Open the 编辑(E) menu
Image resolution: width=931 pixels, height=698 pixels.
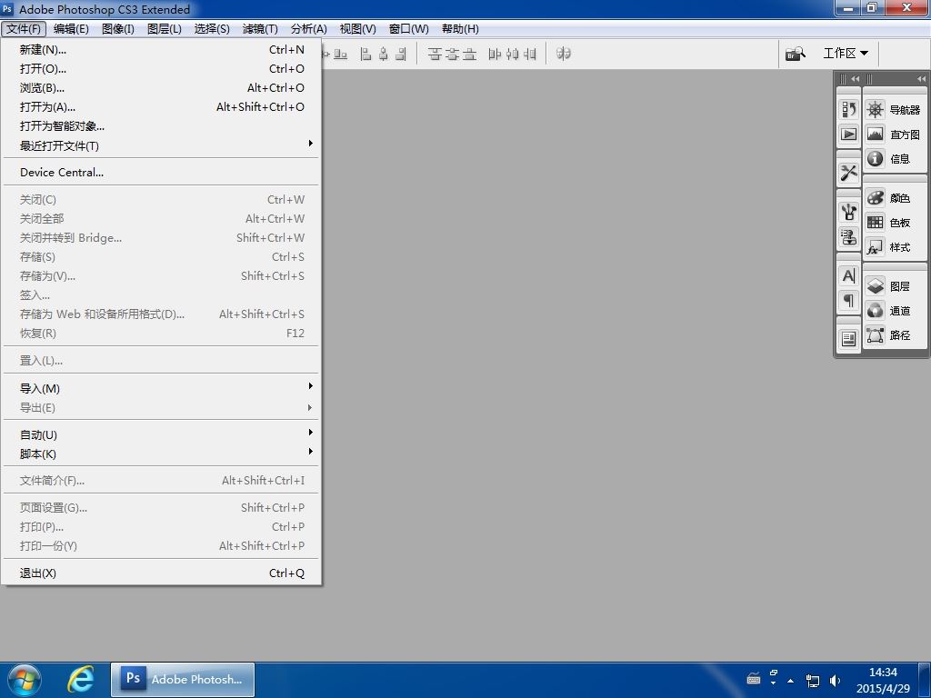click(x=71, y=28)
